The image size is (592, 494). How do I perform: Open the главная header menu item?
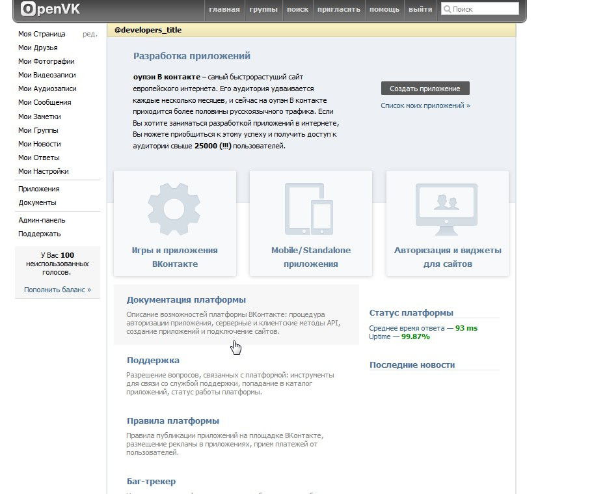point(224,10)
